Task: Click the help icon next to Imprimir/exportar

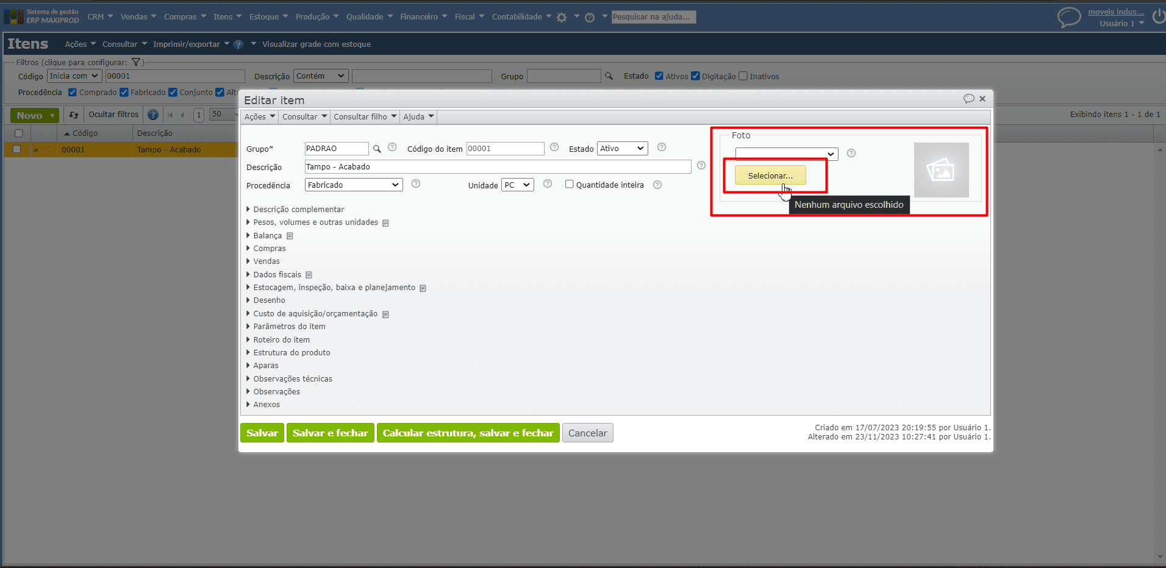Action: click(238, 44)
